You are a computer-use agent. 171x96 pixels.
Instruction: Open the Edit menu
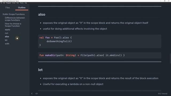tap(4, 3)
